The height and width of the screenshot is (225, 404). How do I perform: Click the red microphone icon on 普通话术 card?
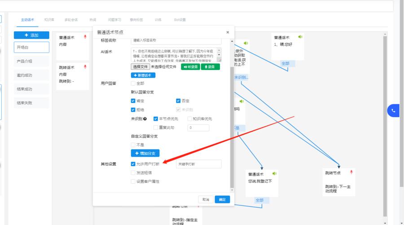(x=85, y=37)
